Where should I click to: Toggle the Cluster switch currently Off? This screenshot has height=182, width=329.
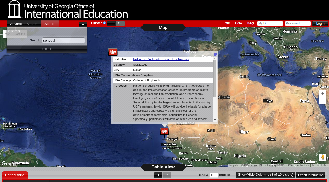coord(116,23)
